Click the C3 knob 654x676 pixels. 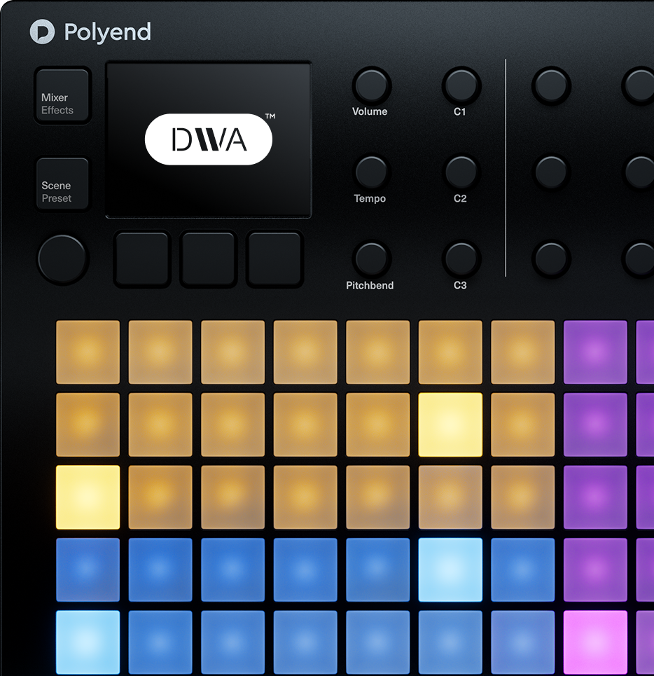pyautogui.click(x=460, y=259)
